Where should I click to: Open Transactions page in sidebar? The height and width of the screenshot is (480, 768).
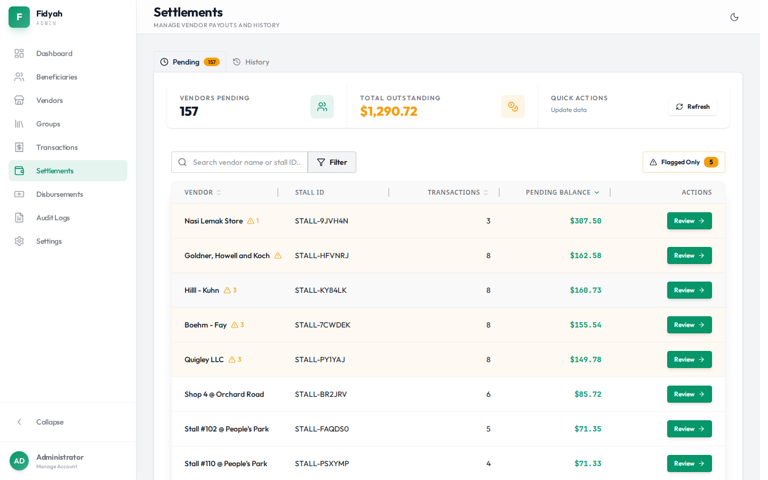(57, 147)
